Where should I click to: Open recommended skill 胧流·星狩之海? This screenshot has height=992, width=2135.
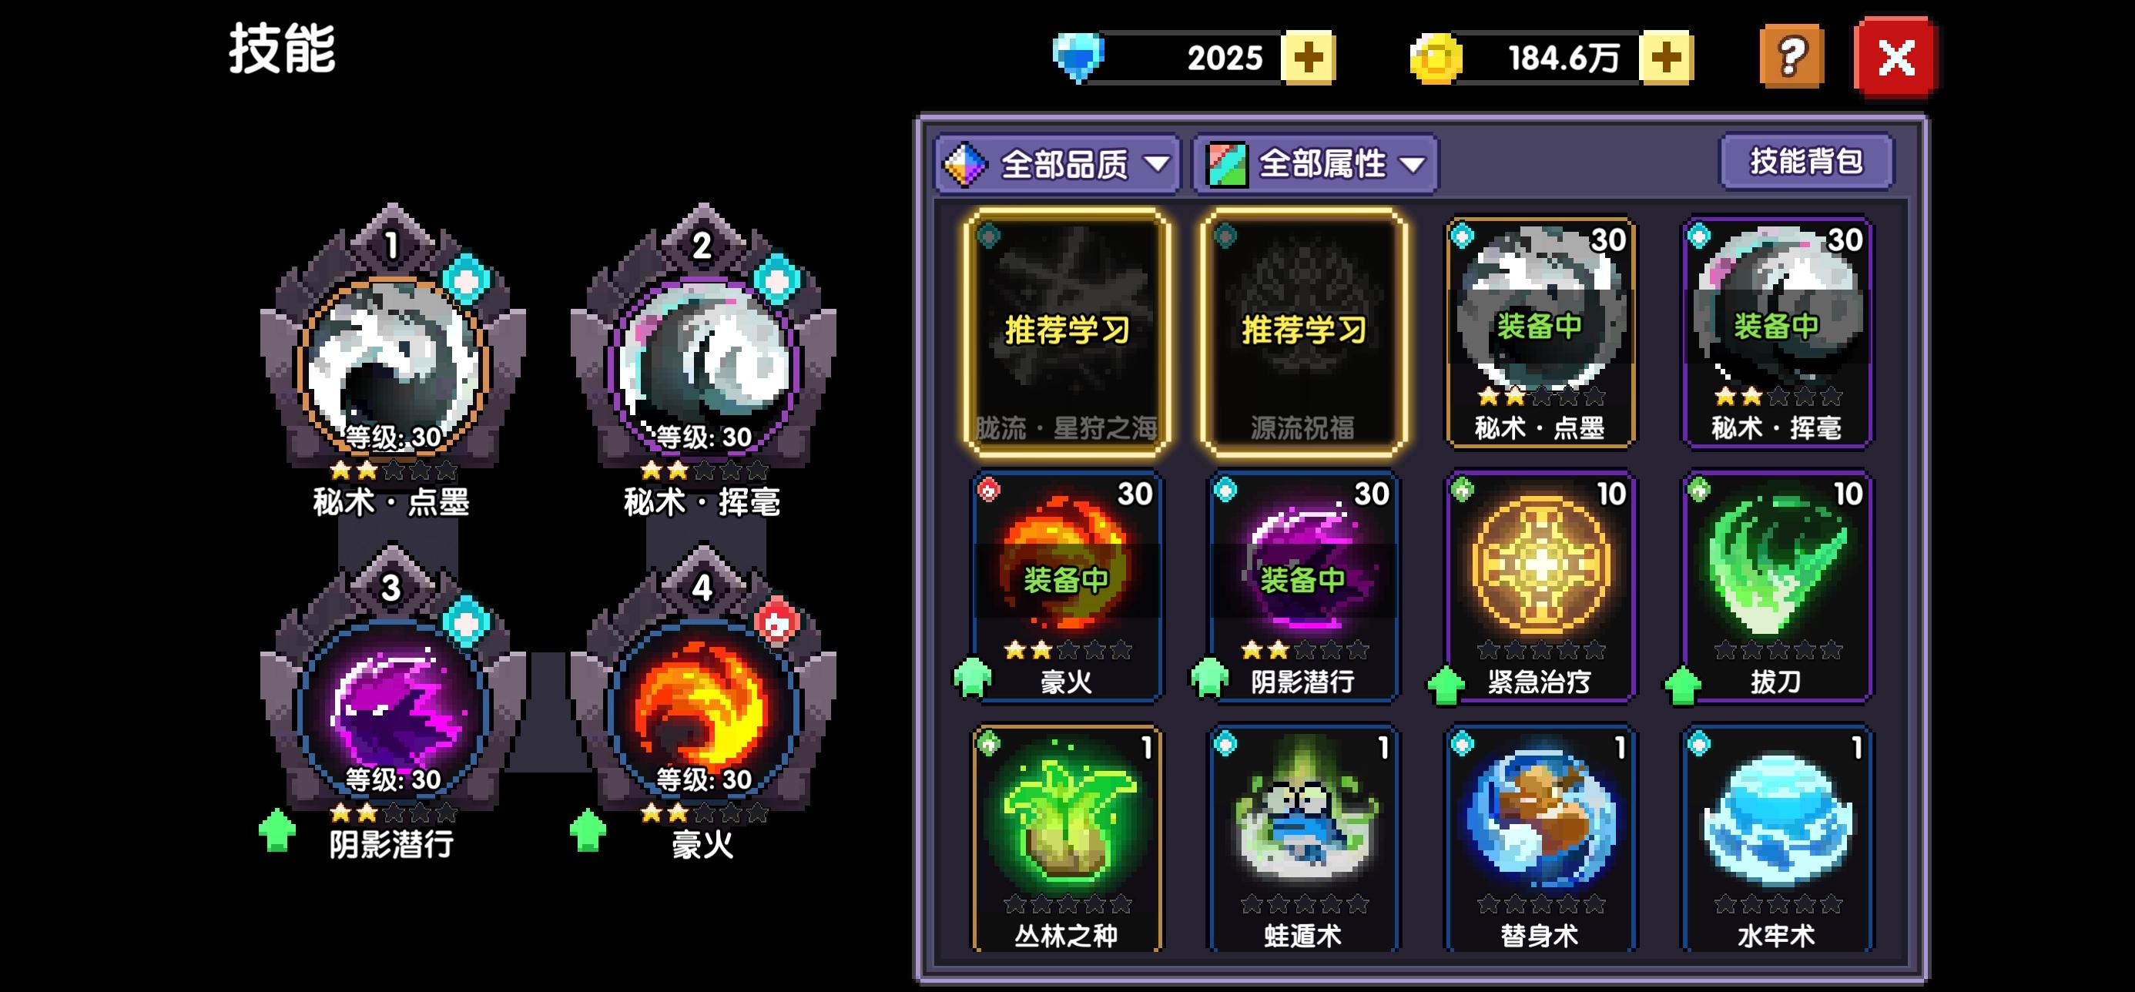tap(1067, 331)
